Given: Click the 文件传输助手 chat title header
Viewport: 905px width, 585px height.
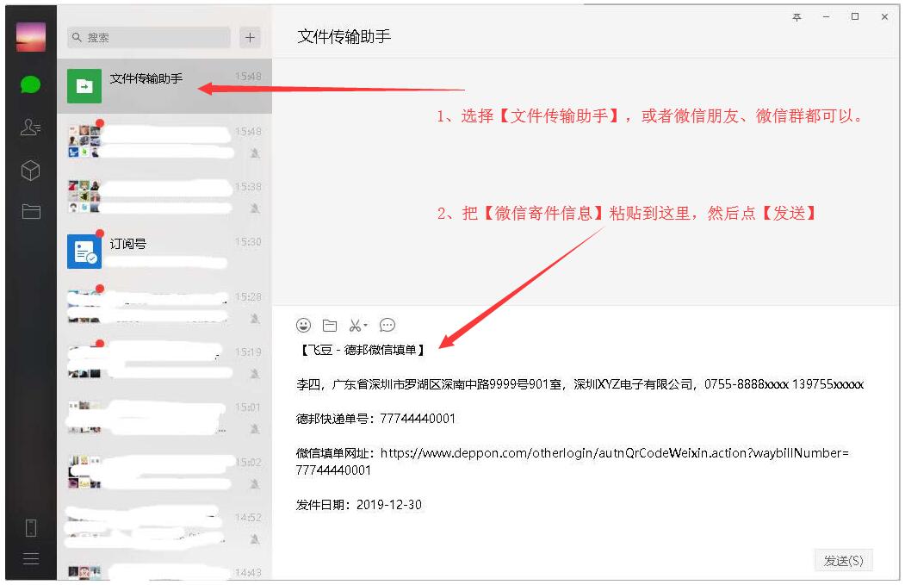Looking at the screenshot, I should coord(344,37).
